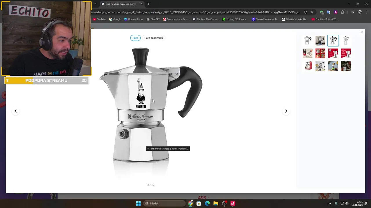The height and width of the screenshot is (208, 371).
Task: Open File Explorer from the taskbar
Action: pos(216,203)
